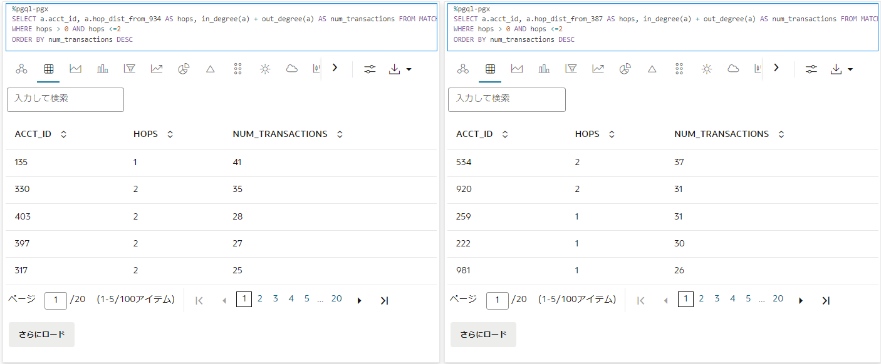Select table view tab in right panel
Screen dimensions: 881x364
tap(490, 69)
